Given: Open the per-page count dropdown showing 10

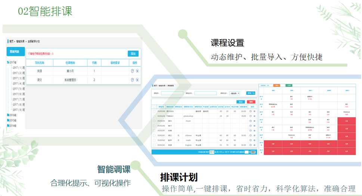Looking at the screenshot, I should pyautogui.click(x=211, y=152).
